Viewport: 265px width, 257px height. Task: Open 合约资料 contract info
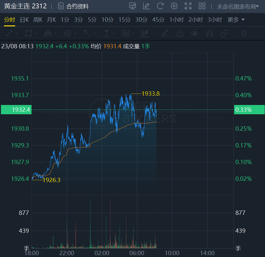tap(78, 6)
